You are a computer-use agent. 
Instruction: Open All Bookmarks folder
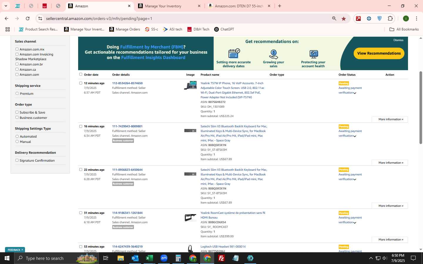tap(404, 29)
